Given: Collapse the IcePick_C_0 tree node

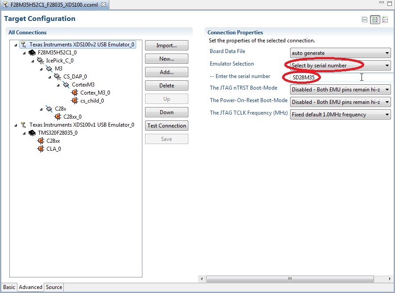Looking at the screenshot, I should point(33,61).
